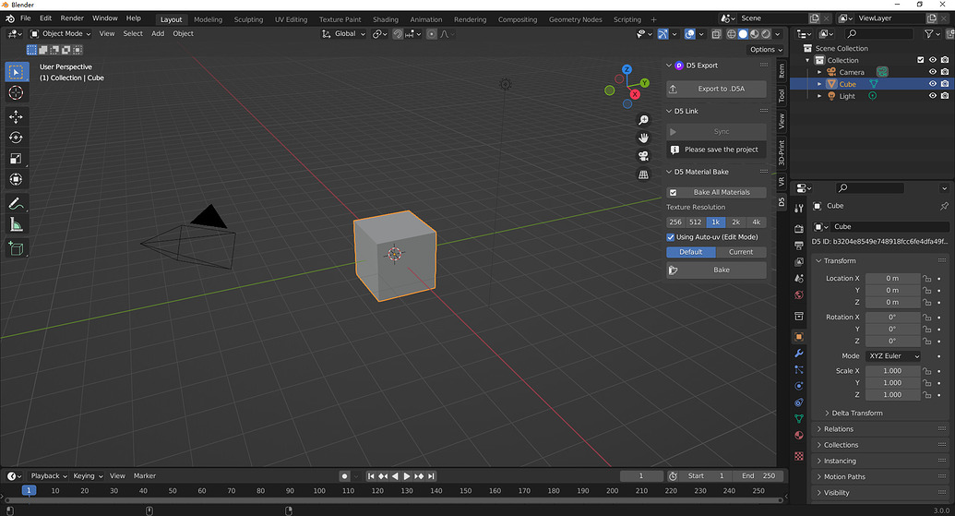Open the D5 sidebar tab
The image size is (955, 516).
[x=782, y=201]
